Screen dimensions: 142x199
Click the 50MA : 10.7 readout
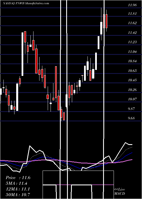(18, 194)
